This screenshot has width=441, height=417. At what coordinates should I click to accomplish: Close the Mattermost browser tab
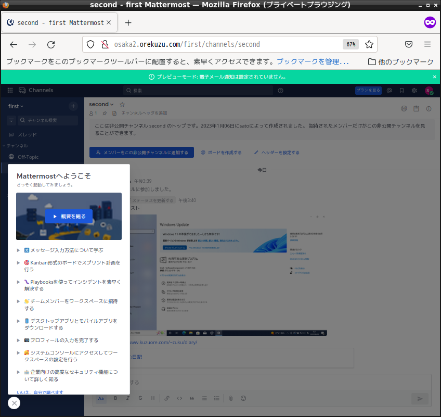point(109,22)
